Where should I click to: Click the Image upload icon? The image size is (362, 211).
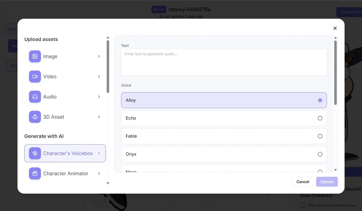35,56
